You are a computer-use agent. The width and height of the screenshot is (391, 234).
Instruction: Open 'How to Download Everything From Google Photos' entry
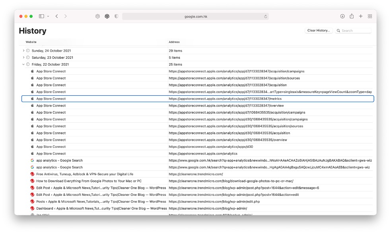(x=89, y=181)
